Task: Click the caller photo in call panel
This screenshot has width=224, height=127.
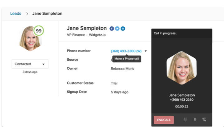Action: pos(182,68)
